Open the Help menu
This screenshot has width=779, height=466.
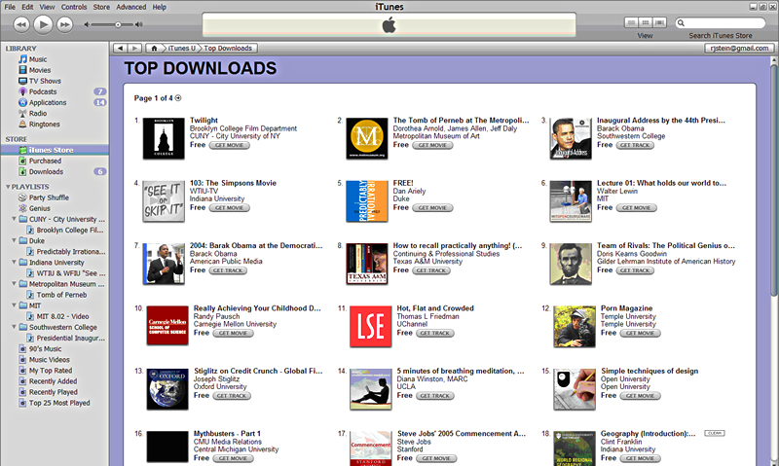point(159,7)
